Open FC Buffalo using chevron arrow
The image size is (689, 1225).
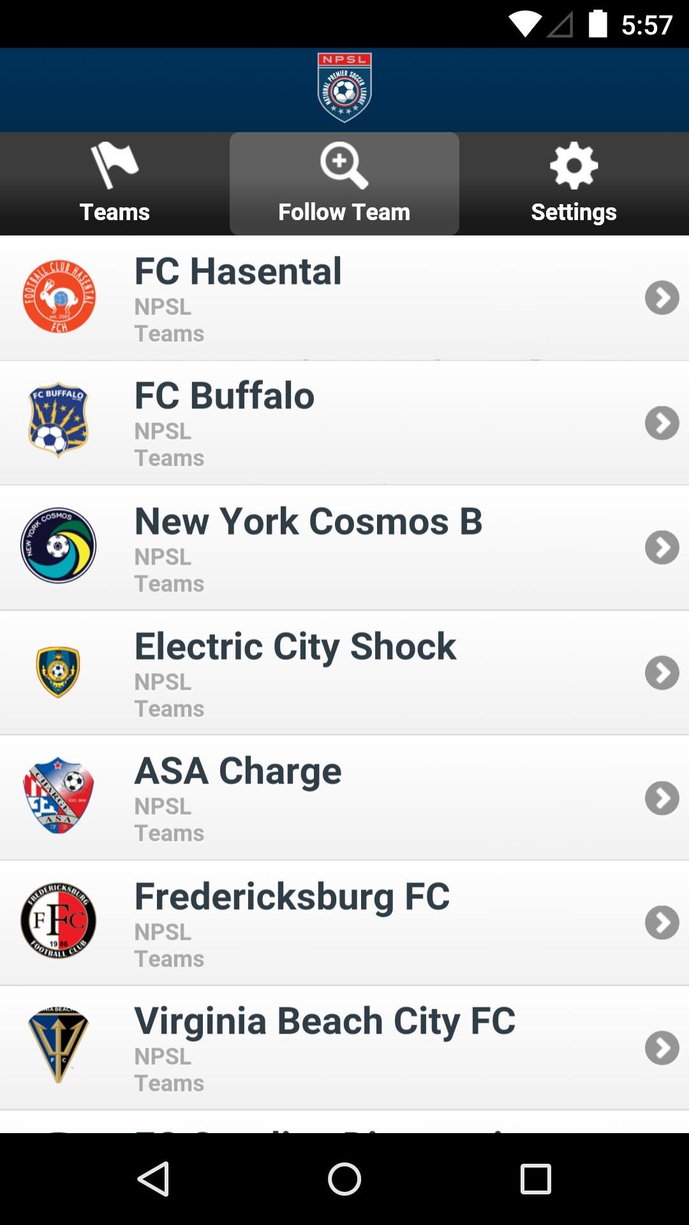(662, 422)
